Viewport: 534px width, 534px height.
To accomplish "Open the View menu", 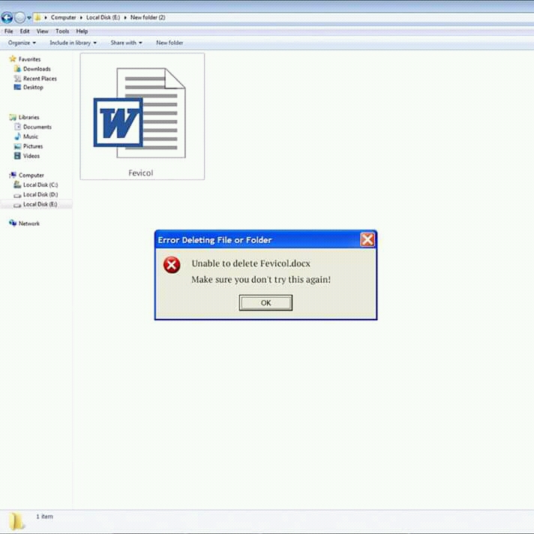I will point(42,31).
